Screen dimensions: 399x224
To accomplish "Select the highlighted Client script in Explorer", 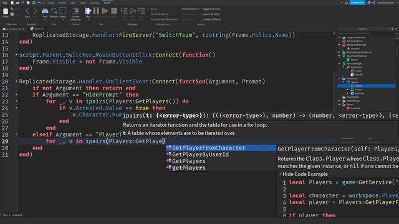I will (367, 86).
